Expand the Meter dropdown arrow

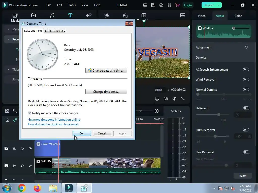(181, 111)
